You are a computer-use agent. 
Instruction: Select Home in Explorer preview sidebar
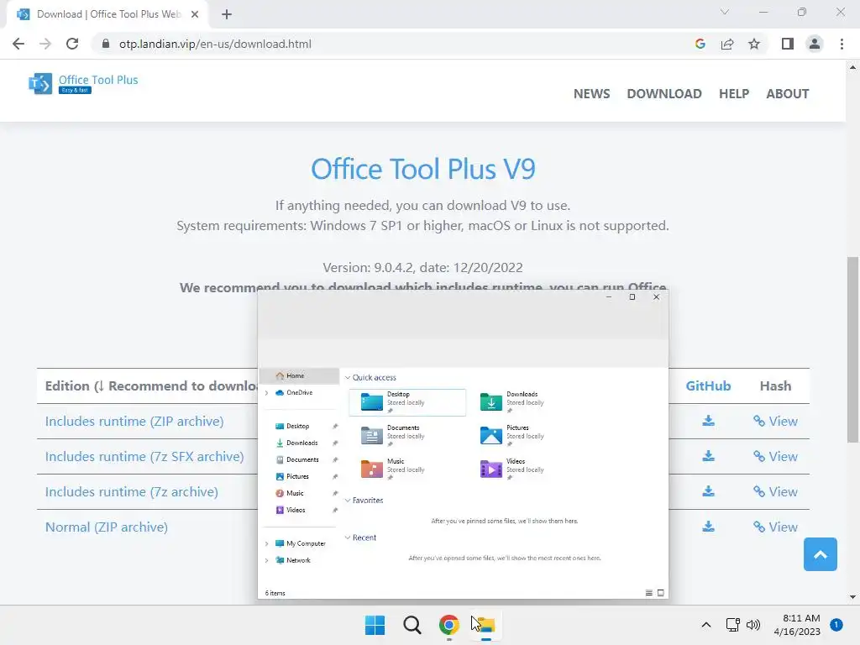(x=300, y=375)
